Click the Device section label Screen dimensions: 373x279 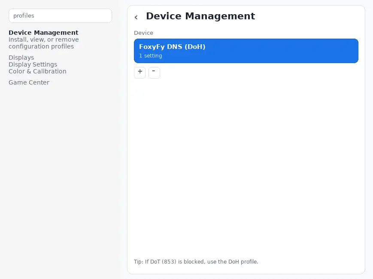tap(143, 33)
